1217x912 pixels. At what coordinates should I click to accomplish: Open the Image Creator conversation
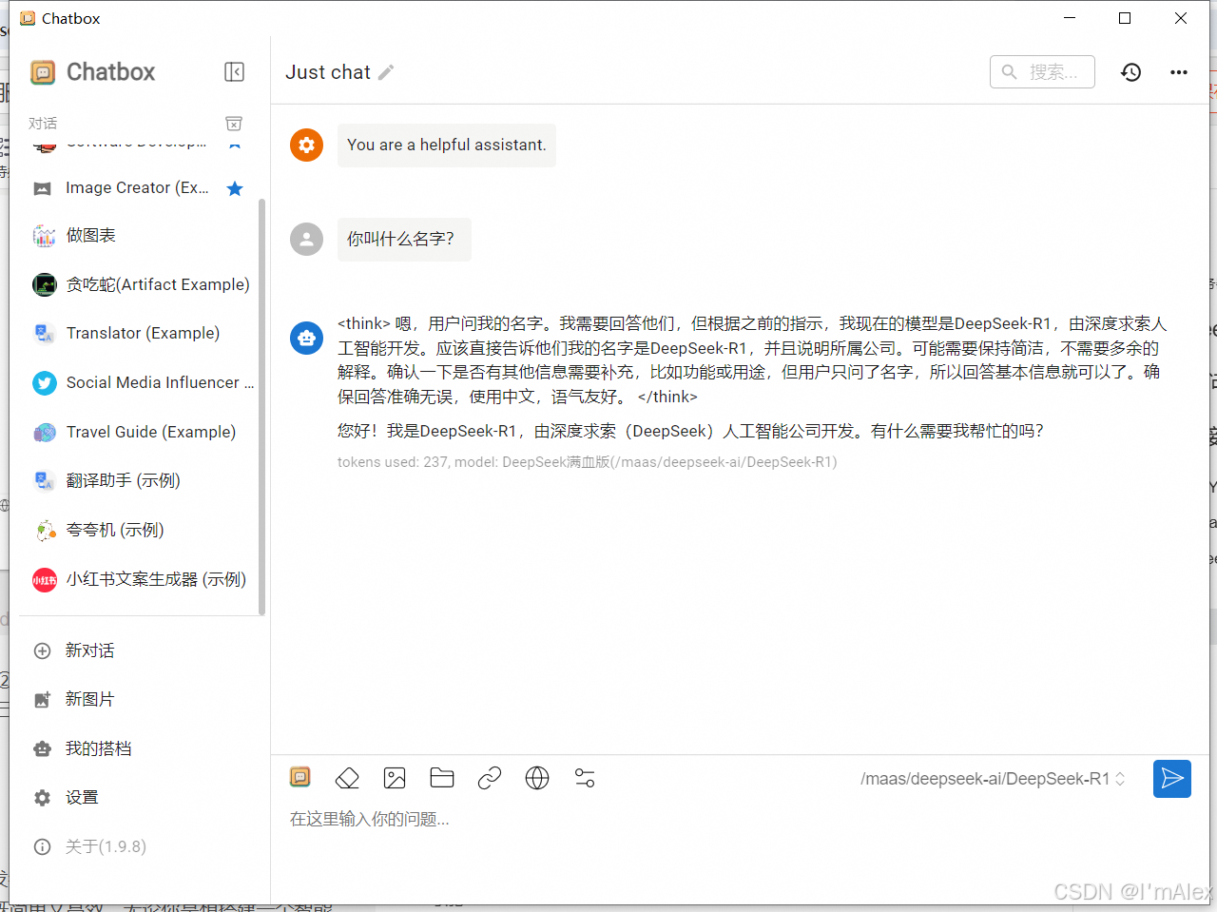137,188
